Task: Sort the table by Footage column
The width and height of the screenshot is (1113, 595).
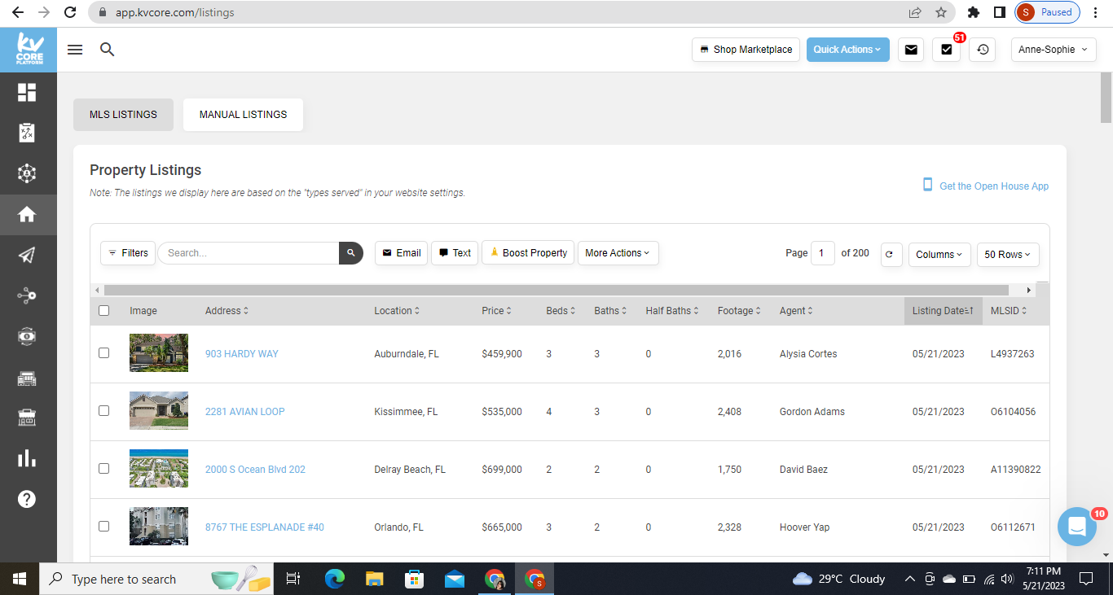Action: click(740, 311)
